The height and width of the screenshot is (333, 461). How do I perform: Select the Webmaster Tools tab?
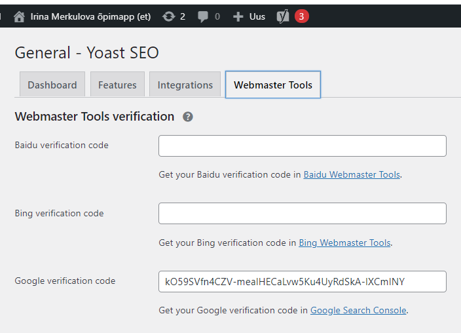point(273,85)
